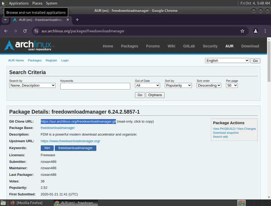Open Chrome three-dot menu
Image resolution: width=271 pixels, height=206 pixels.
click(265, 31)
